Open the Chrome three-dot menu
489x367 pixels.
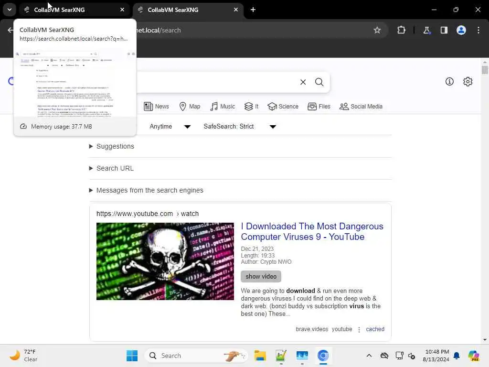pos(478,30)
